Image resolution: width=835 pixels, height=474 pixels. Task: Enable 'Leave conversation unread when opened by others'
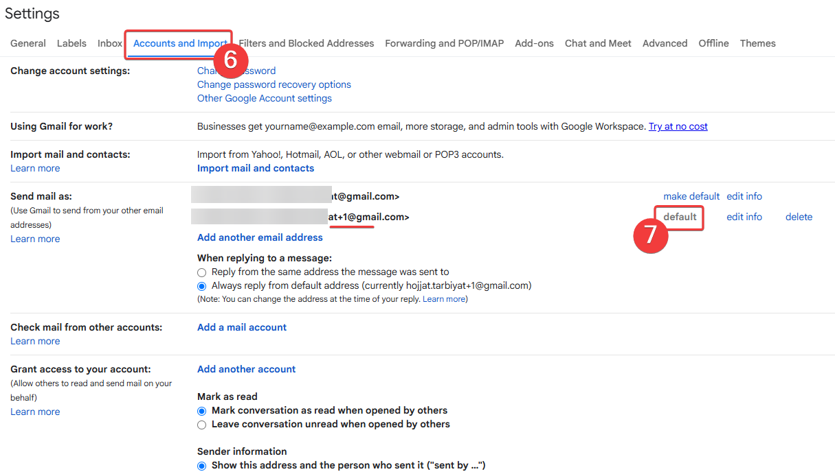point(202,425)
